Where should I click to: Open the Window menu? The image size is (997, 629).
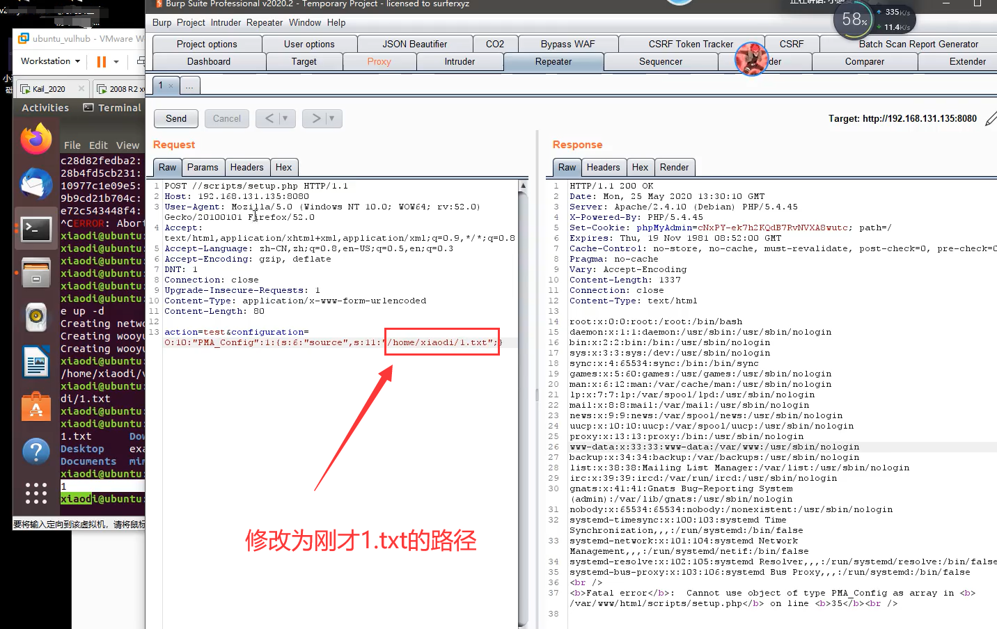[305, 22]
